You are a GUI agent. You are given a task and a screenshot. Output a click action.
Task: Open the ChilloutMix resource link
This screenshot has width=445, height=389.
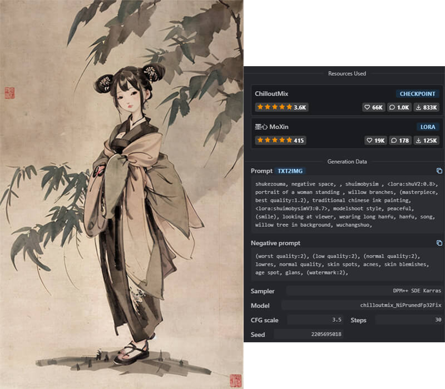(271, 94)
